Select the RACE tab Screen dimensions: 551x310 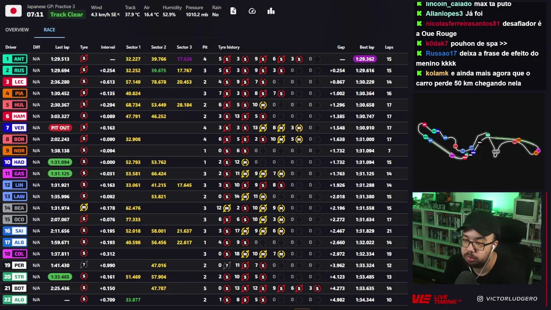click(50, 30)
